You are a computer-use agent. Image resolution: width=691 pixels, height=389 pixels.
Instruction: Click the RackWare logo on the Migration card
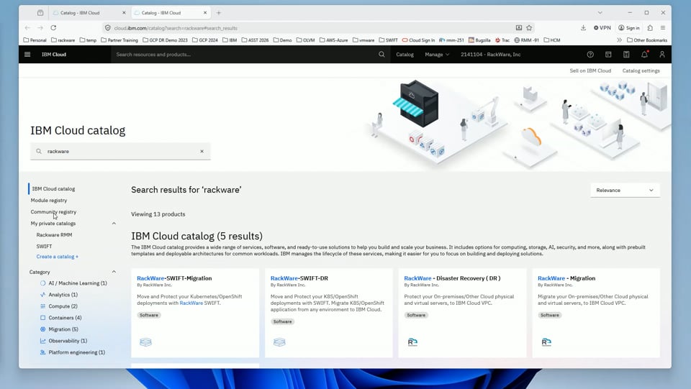(x=546, y=342)
